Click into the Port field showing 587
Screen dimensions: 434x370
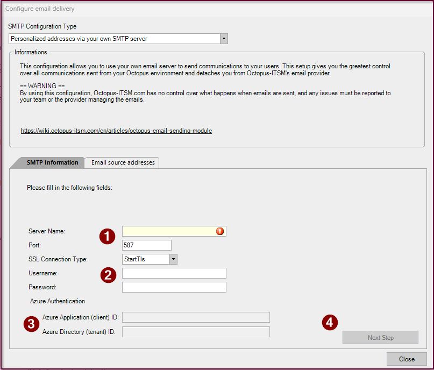click(x=146, y=245)
